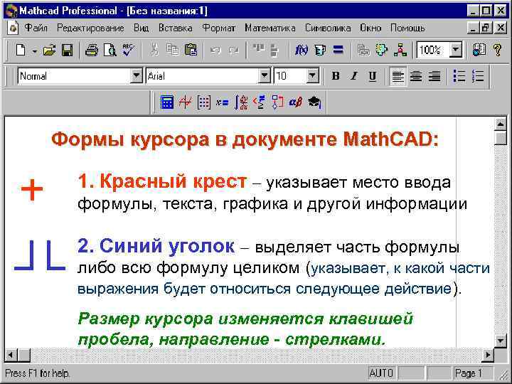512x384 pixels.
Task: Click the zoom 100% field
Action: point(433,50)
